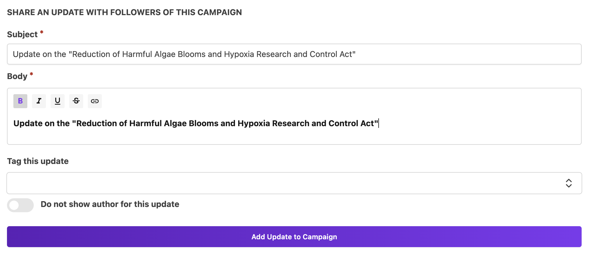Screen dimensions: 595x257
Task: Click the "Tag this update" label
Action: (x=38, y=161)
